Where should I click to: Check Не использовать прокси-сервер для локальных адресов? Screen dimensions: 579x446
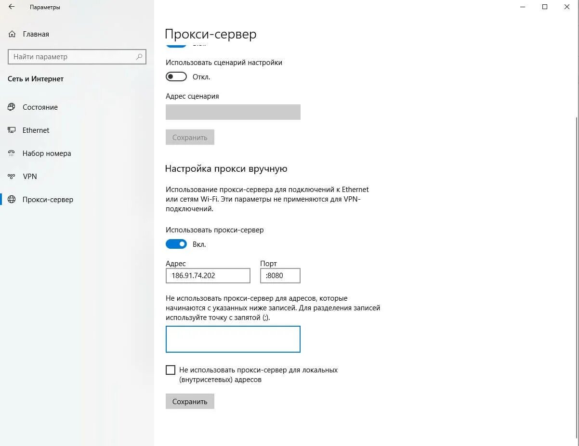[171, 370]
